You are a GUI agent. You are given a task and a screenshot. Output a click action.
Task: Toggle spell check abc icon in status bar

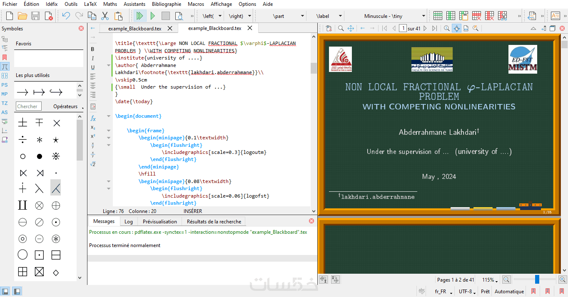tap(422, 291)
